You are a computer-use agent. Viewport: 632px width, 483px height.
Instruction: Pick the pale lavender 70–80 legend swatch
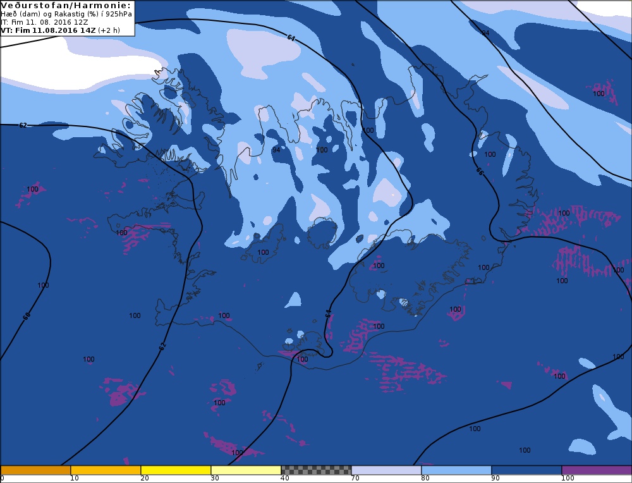386,470
